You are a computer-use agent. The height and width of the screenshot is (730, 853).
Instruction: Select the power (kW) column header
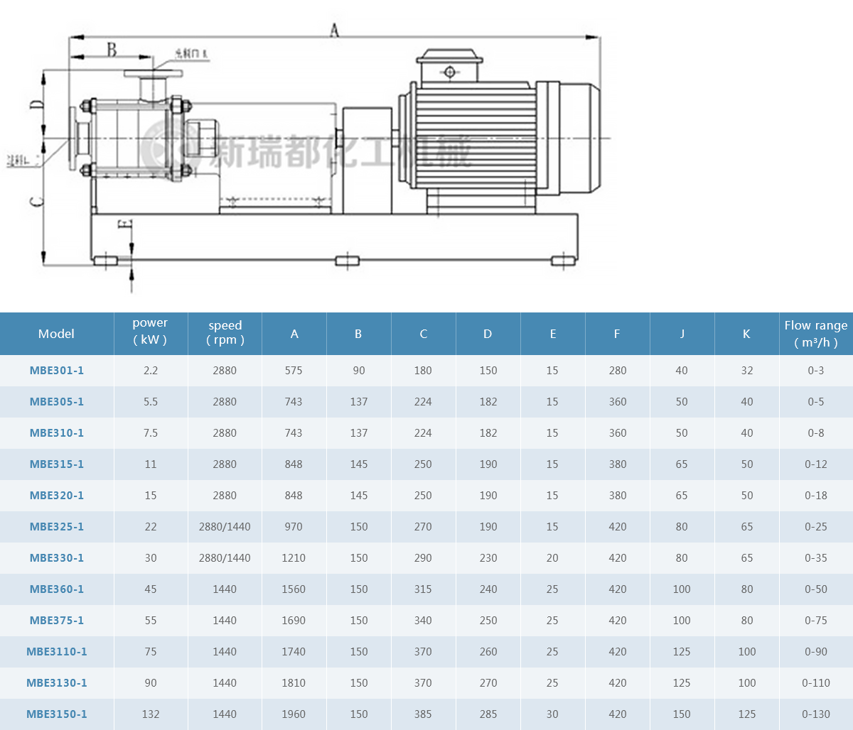150,332
